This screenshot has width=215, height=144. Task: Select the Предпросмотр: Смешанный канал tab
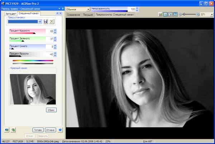click(115, 15)
